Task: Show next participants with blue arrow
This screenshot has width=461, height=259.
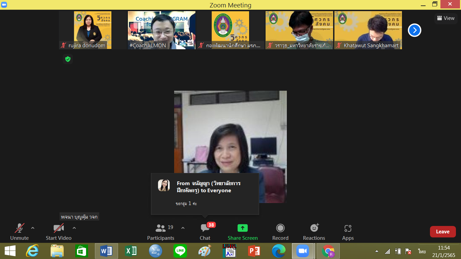Action: click(x=414, y=30)
